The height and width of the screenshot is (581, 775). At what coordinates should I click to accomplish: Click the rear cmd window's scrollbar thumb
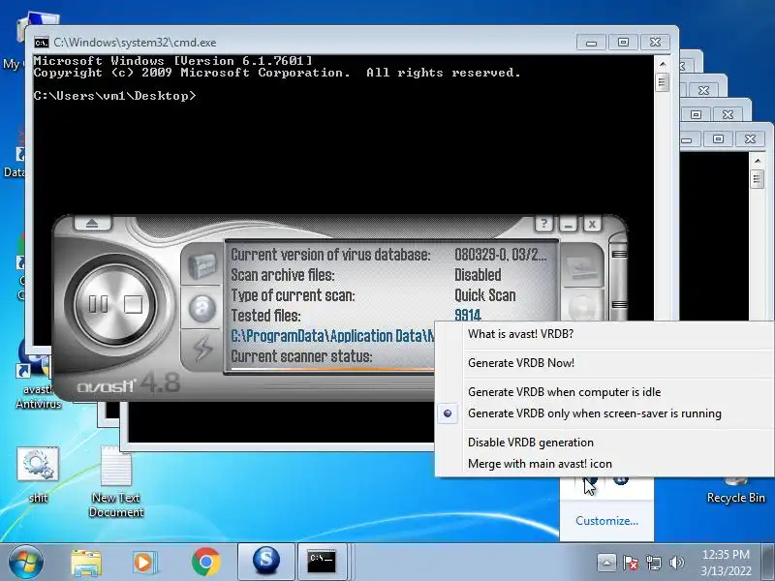pyautogui.click(x=757, y=179)
